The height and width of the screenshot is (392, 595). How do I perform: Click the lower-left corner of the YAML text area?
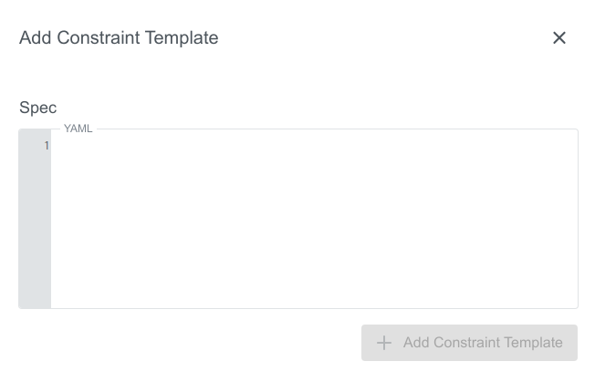(58, 301)
